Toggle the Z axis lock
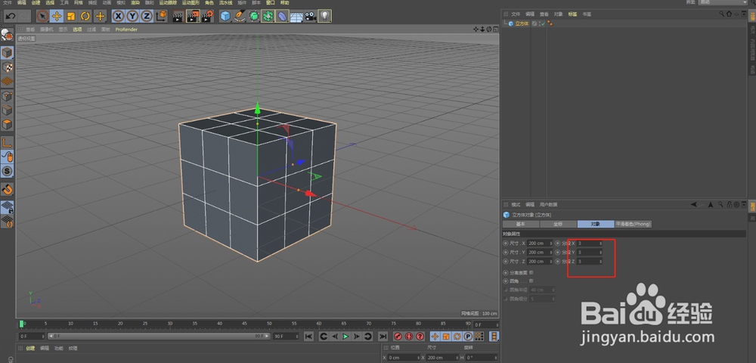Screen dimensions: 756x363 tap(147, 15)
